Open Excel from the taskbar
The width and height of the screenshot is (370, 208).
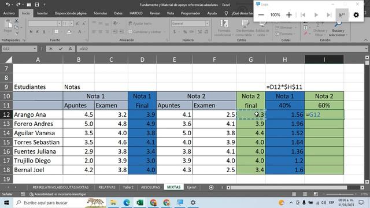(140, 203)
